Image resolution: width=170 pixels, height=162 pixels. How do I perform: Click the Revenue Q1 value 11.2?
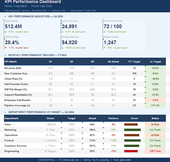tap(50, 68)
